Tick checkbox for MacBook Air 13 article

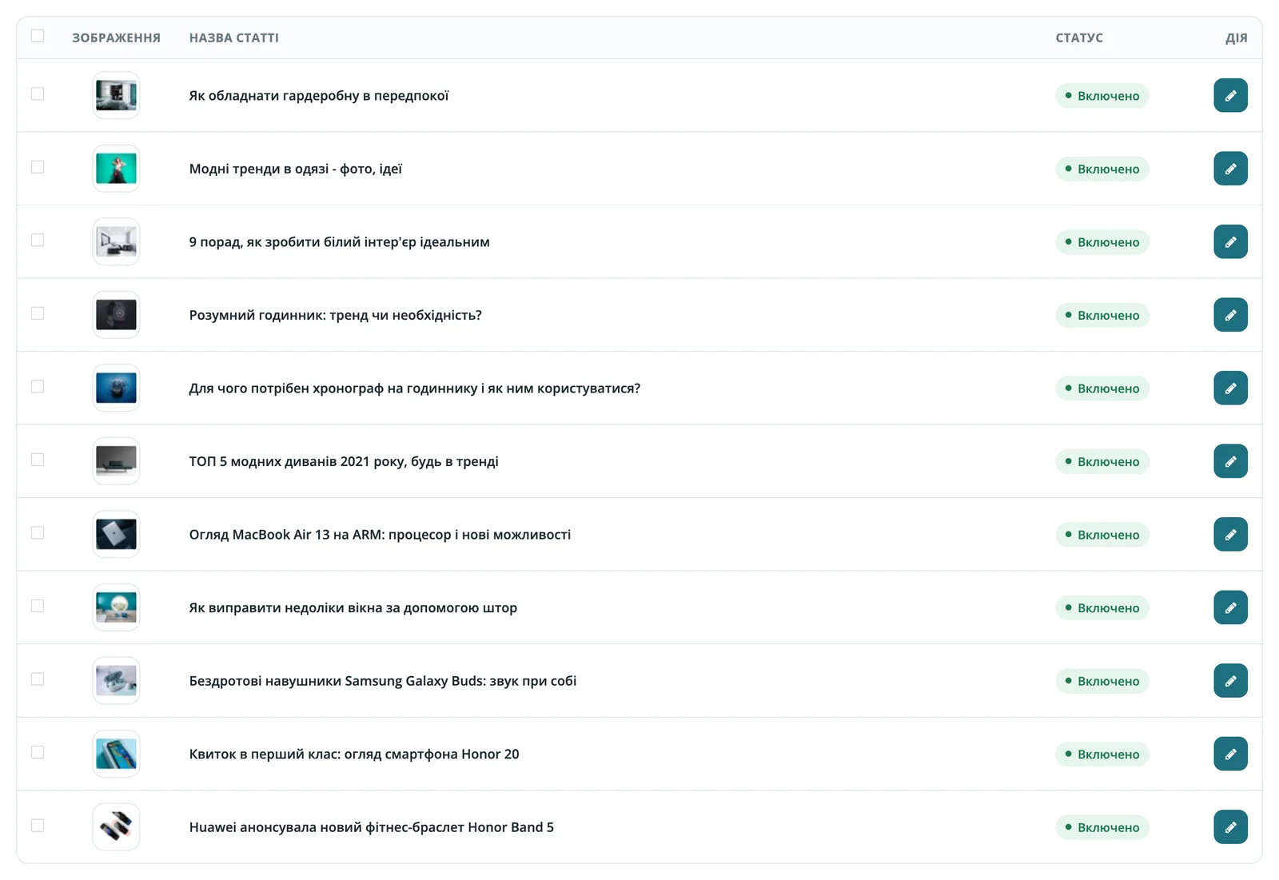coord(38,533)
